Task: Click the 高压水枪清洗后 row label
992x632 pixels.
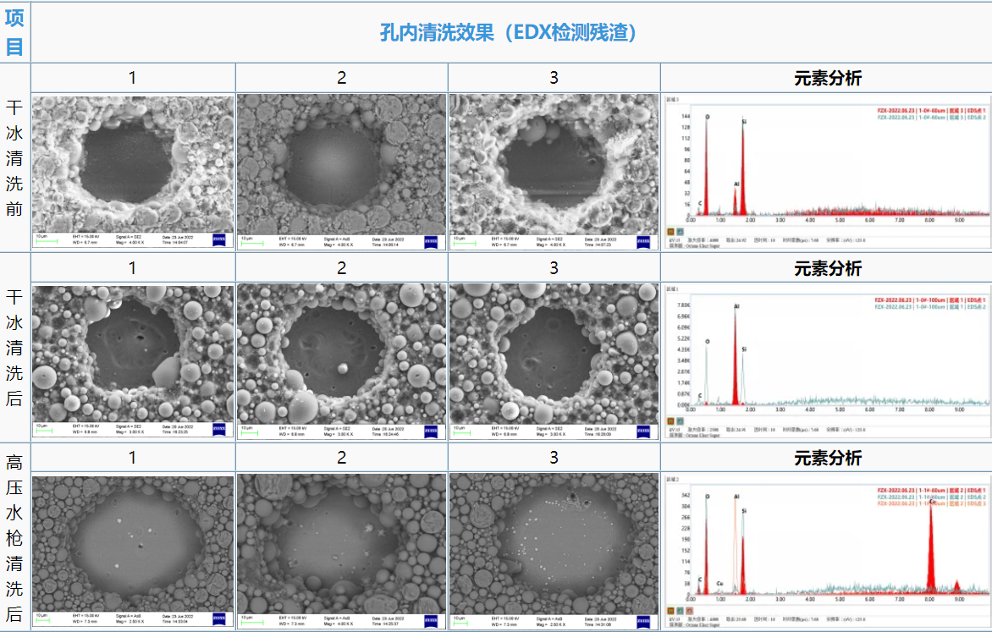Action: (x=14, y=537)
